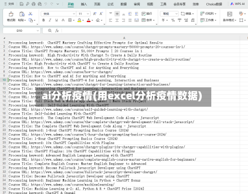Toggle middle vertical alignment
Viewport: 248px width, 194px height.
pos(117,14)
